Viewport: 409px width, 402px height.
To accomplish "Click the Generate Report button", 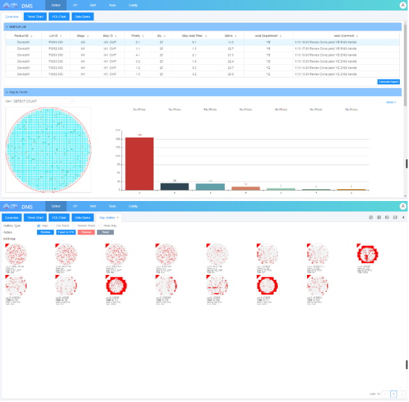I will 388,82.
